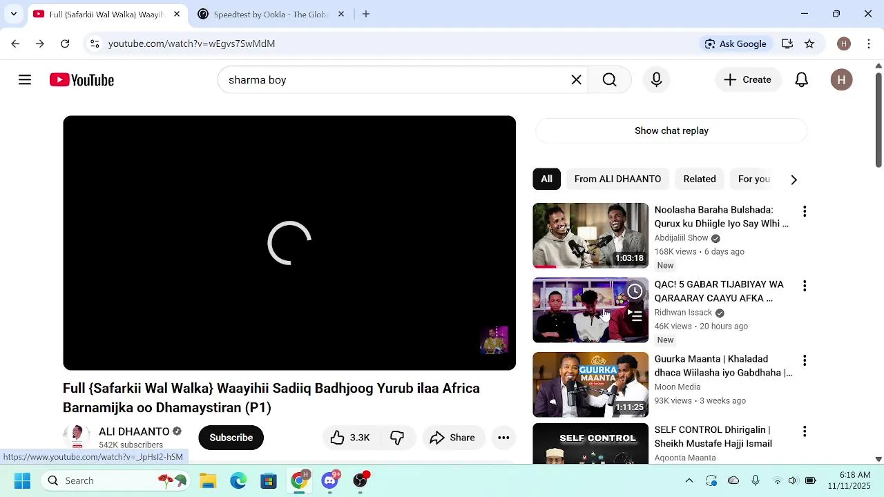Open File Explorer from taskbar
Screen dimensions: 884x497
(x=208, y=480)
